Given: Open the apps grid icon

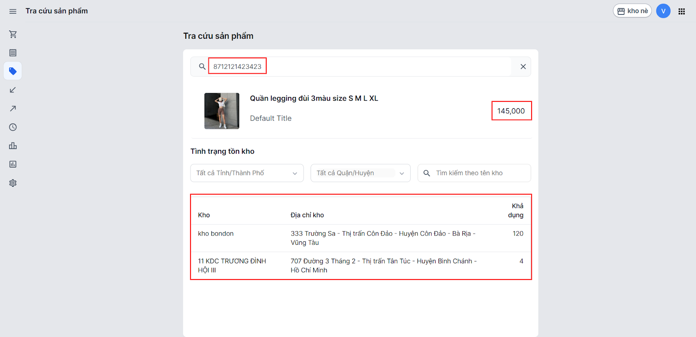Looking at the screenshot, I should [682, 11].
